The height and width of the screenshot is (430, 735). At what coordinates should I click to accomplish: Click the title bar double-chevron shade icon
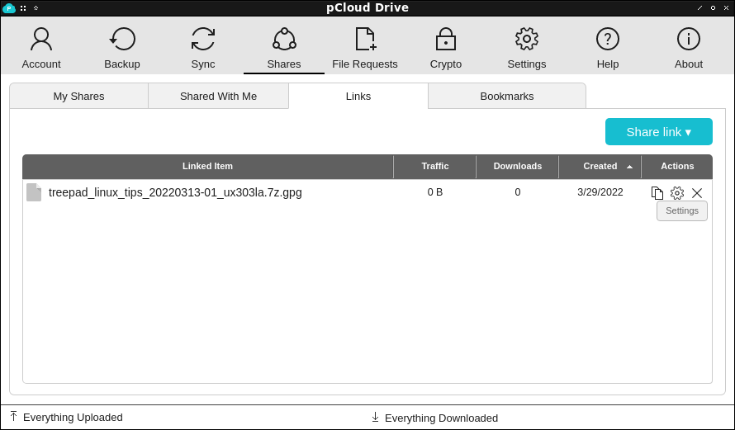36,8
